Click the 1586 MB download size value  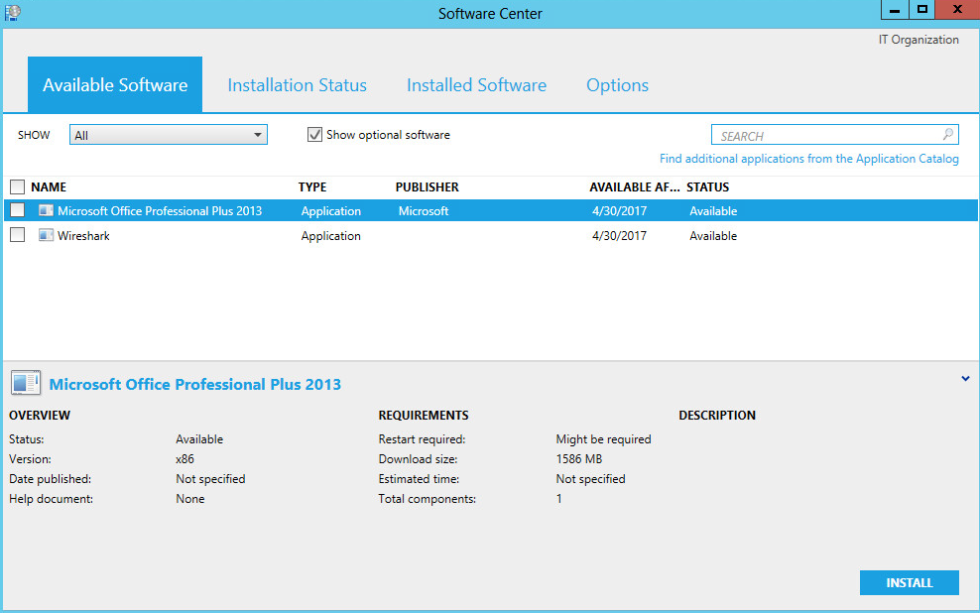tap(578, 458)
